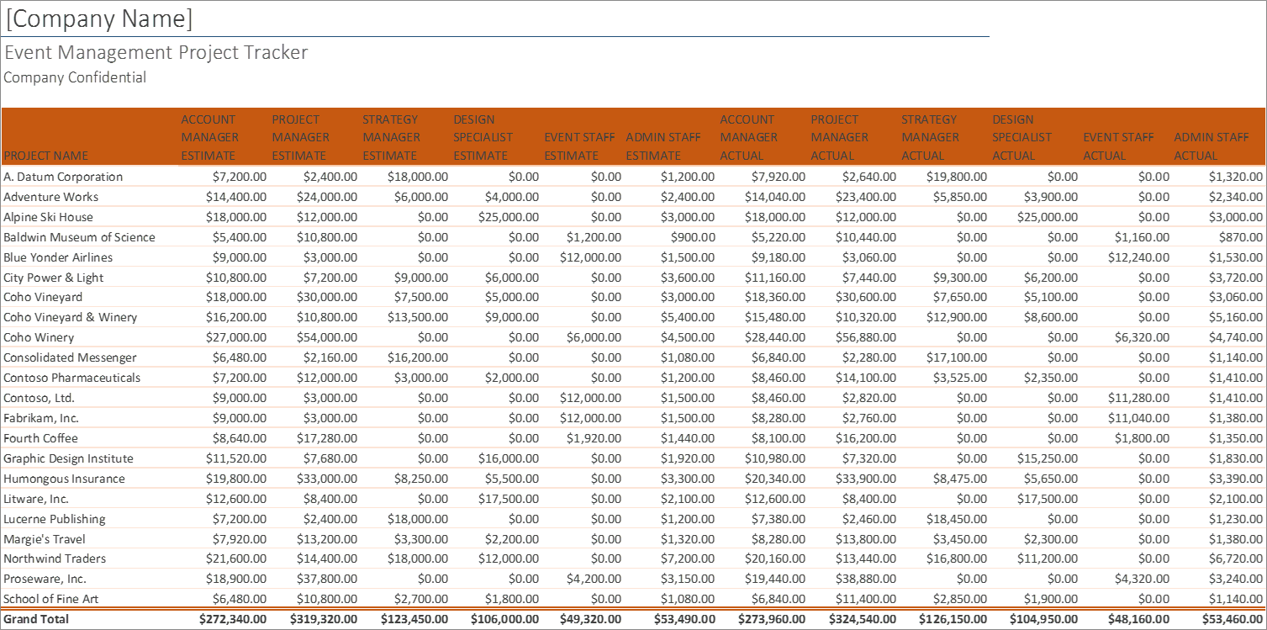1267x630 pixels.
Task: Select the Event Management Project Tracker subtitle
Action: 155,52
